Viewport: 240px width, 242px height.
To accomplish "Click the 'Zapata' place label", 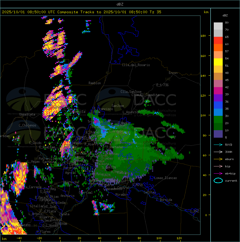I will point(64,214).
